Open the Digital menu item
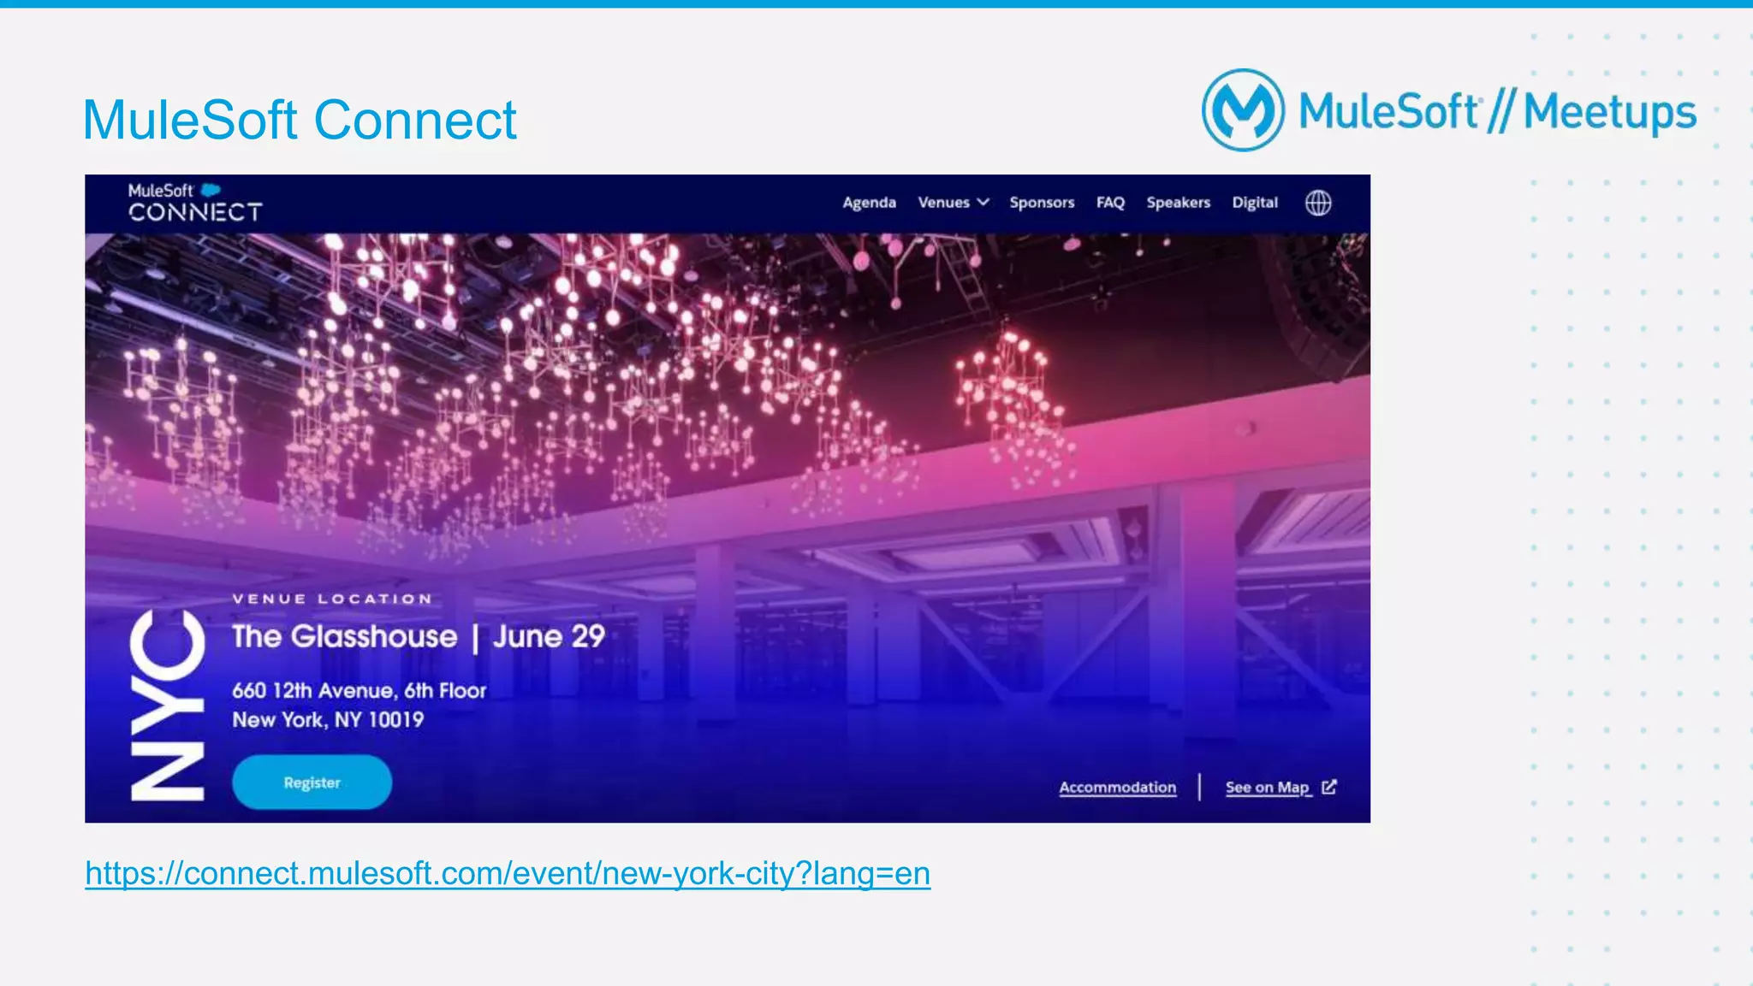 pos(1255,203)
